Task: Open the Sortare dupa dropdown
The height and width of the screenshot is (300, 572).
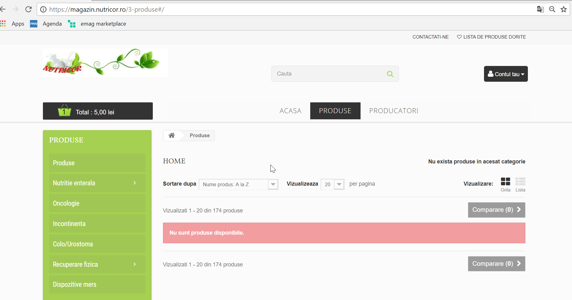Action: 239,184
